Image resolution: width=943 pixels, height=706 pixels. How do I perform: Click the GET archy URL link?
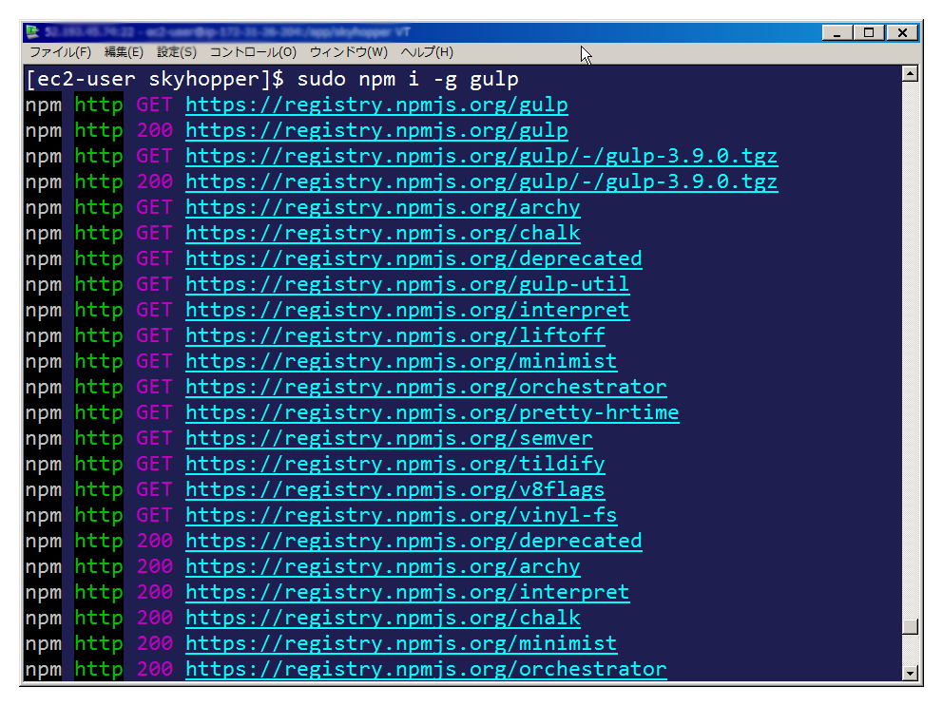[x=383, y=207]
